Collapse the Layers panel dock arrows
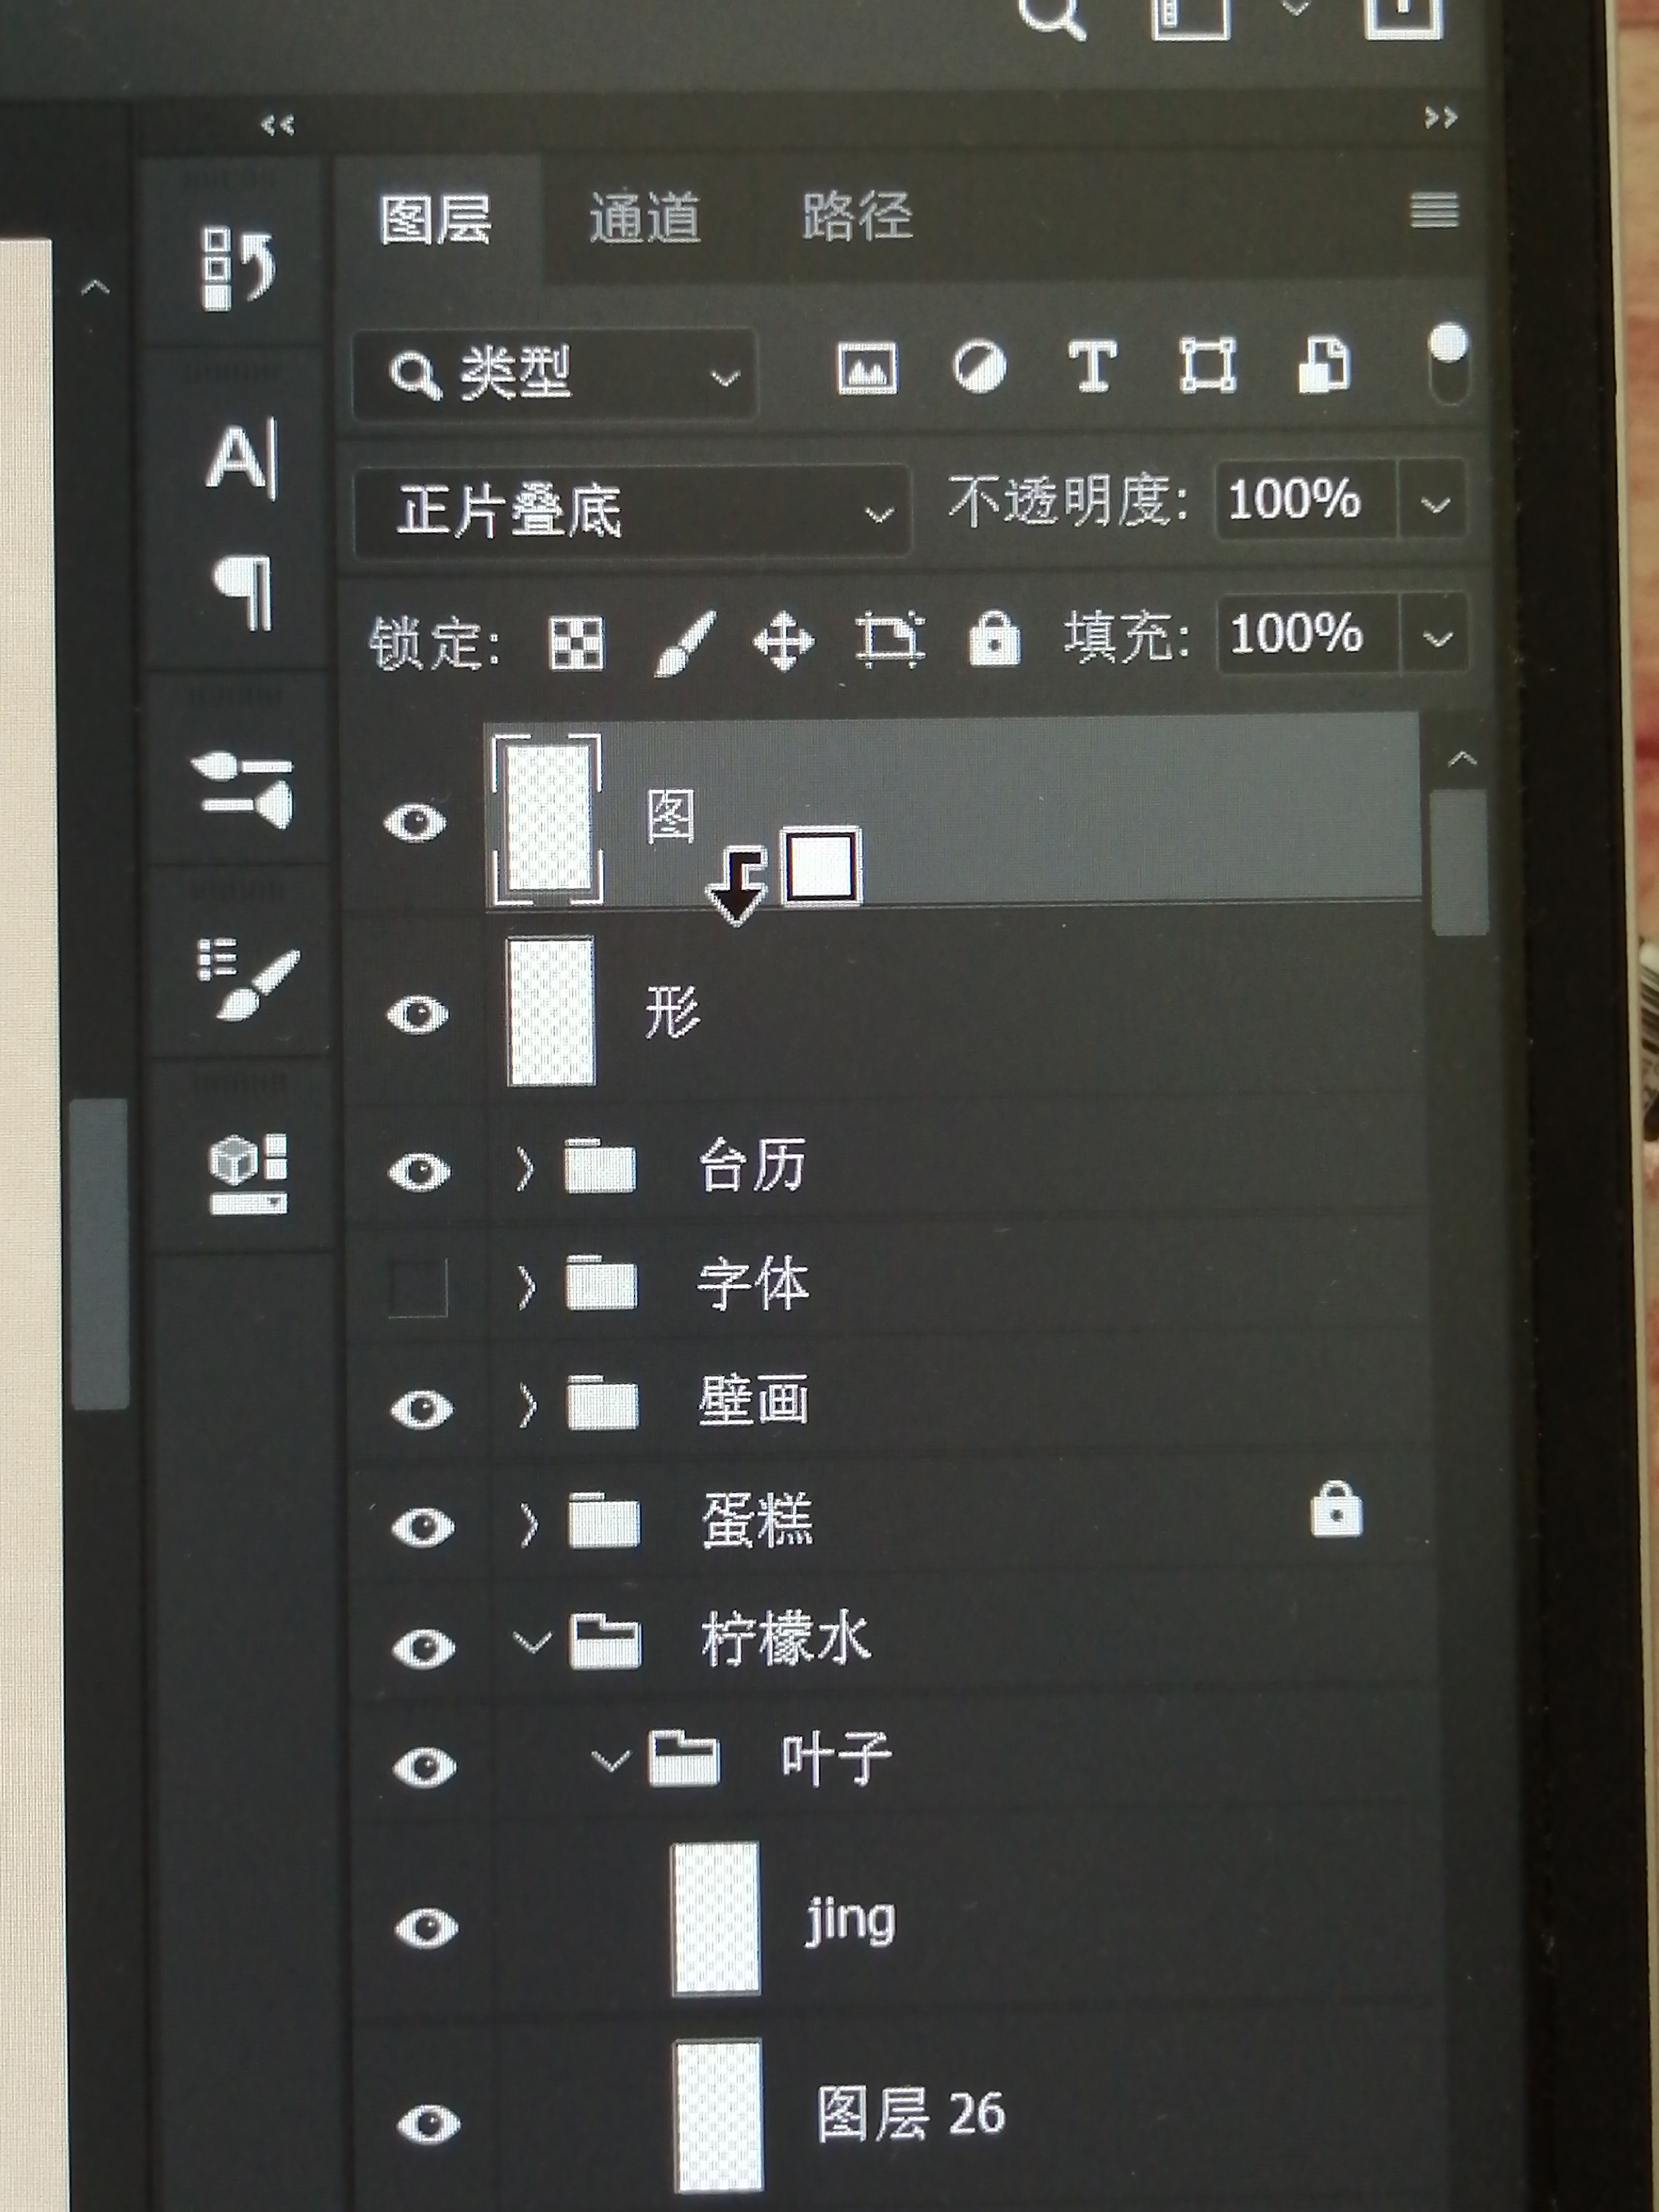The image size is (1659, 2212). point(1441,118)
